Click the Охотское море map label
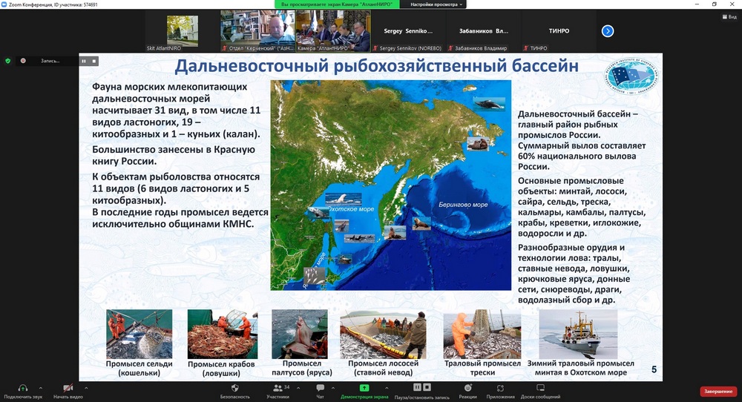 point(351,209)
